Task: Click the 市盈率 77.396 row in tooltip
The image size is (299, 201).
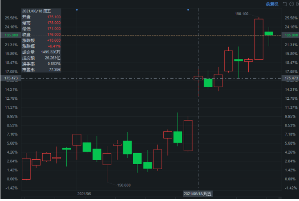Action: [x=41, y=69]
